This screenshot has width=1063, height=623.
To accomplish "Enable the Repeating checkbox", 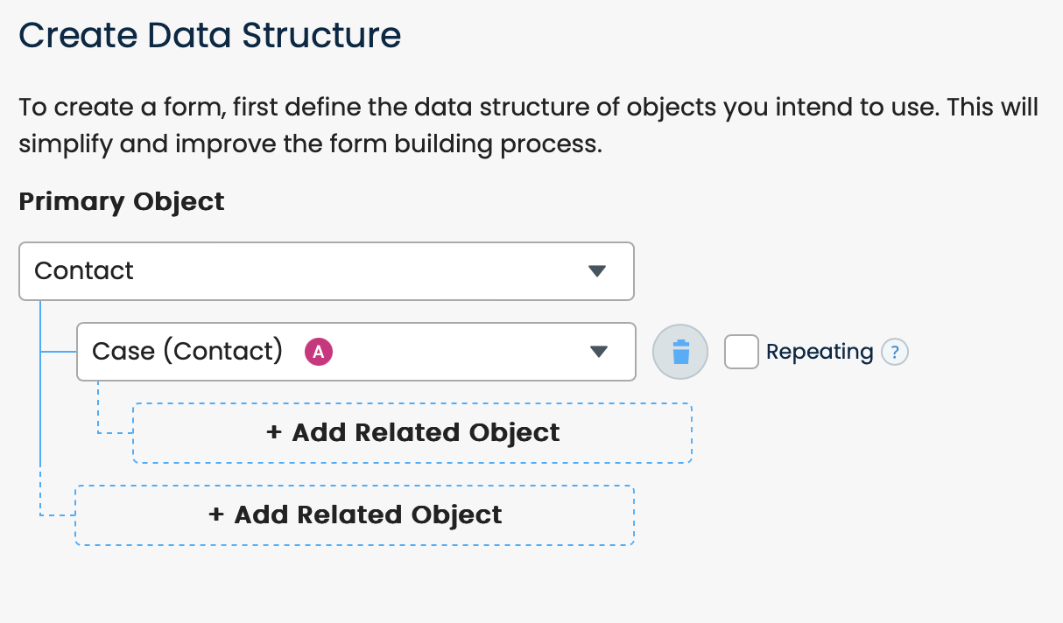I will coord(742,352).
